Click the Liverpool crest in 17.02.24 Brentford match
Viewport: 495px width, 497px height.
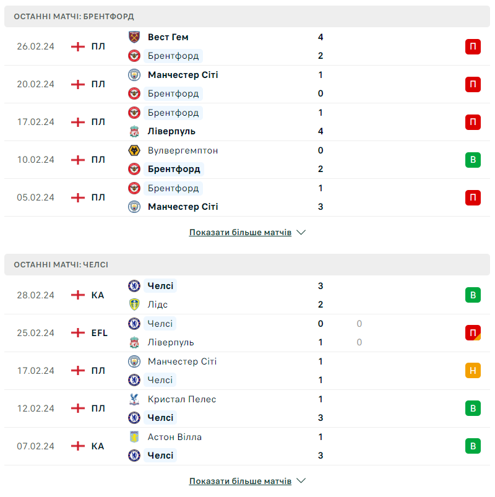(134, 131)
